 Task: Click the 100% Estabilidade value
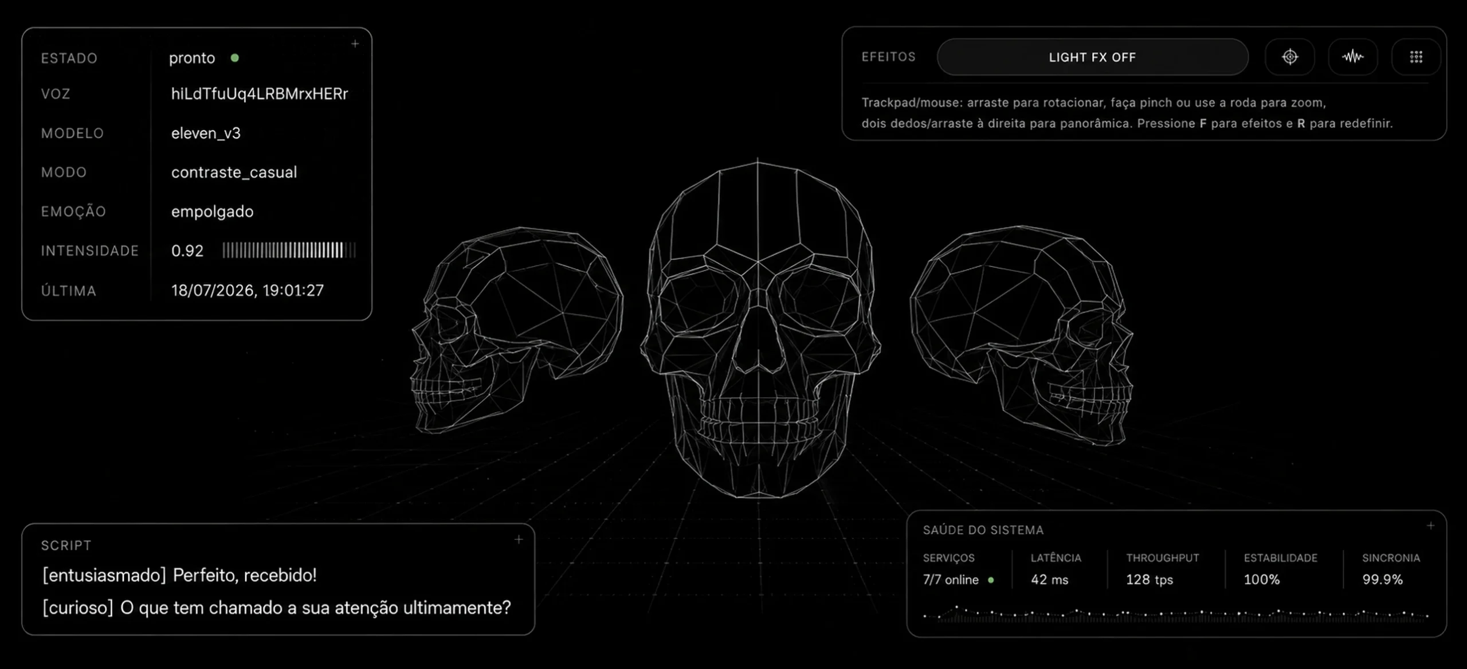(1261, 580)
